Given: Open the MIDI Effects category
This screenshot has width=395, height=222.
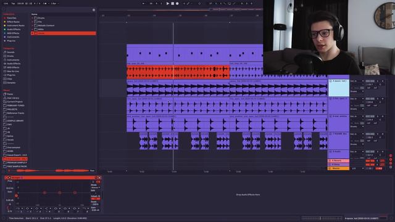Looking at the screenshot, I should point(13,67).
